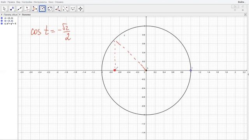
Task: Select the Reflect about Line tool
Action: pos(65,9)
